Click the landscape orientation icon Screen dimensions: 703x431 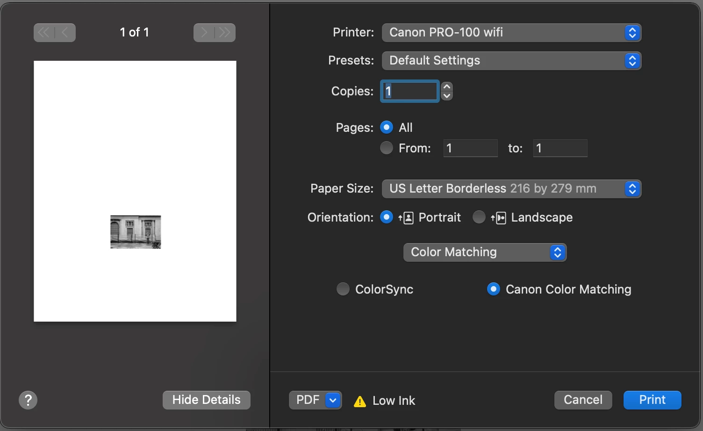click(499, 218)
